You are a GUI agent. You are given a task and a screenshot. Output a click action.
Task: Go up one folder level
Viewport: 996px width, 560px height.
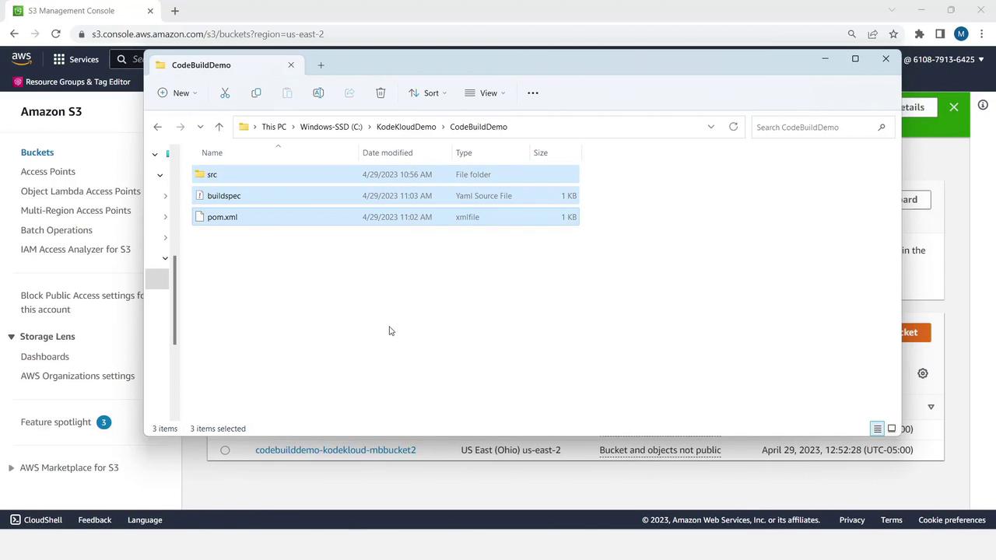click(x=219, y=127)
